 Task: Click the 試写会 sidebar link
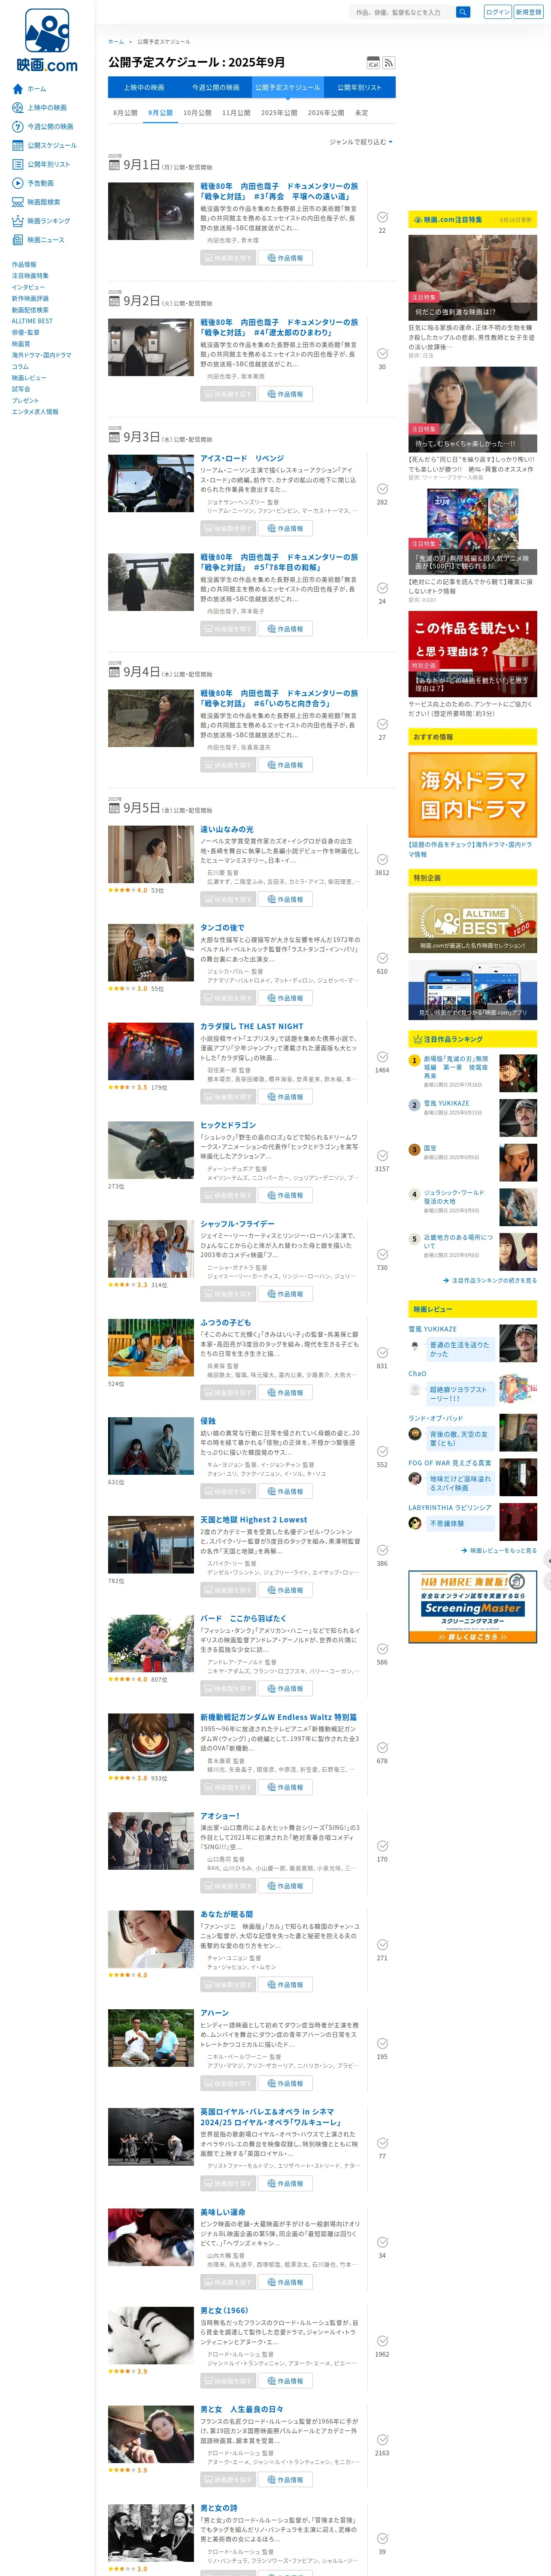point(21,389)
